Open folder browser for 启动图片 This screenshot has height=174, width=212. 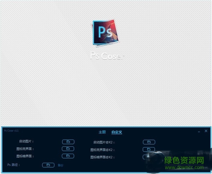click(x=68, y=142)
